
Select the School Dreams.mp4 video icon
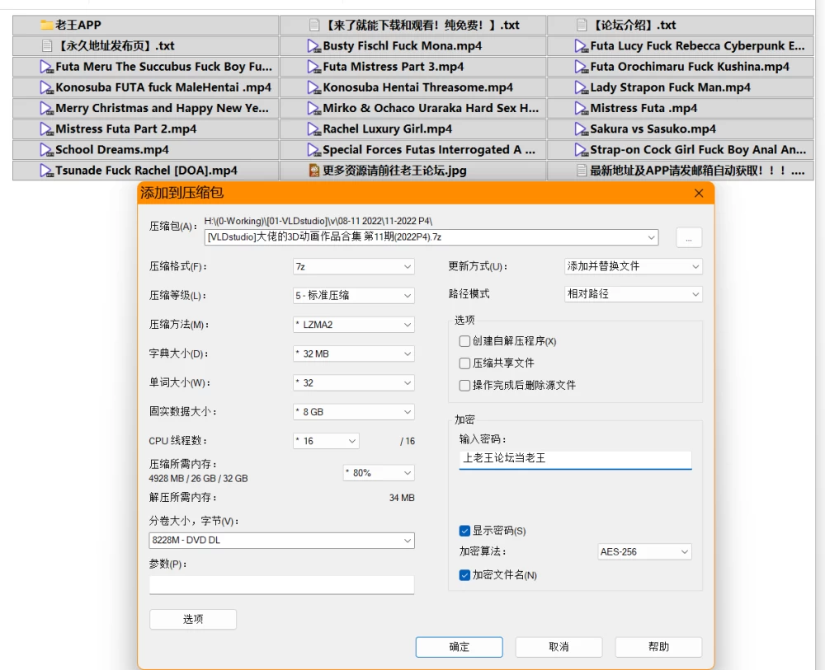tap(47, 150)
